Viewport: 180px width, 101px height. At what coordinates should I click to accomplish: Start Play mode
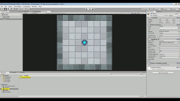(x=87, y=9)
